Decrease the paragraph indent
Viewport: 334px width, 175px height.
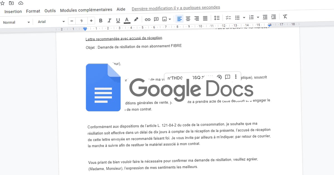(x=265, y=17)
